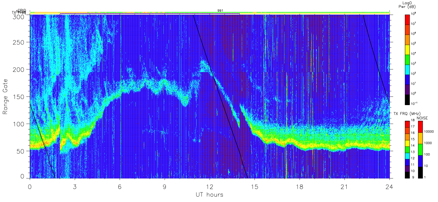The image size is (438, 202).
Task: Click x-axis tick label '24'
Action: [389, 187]
